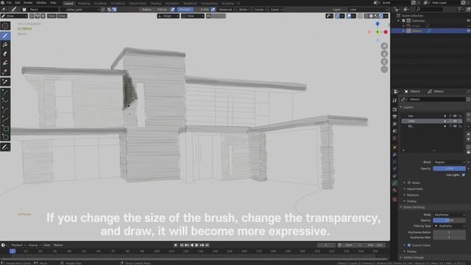Add a new layer with the plus button
This screenshot has width=471, height=265.
[468, 116]
